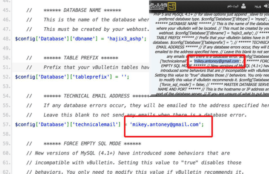The width and height of the screenshot is (269, 174).
Task: Select line number 48
Action: (6, 39)
